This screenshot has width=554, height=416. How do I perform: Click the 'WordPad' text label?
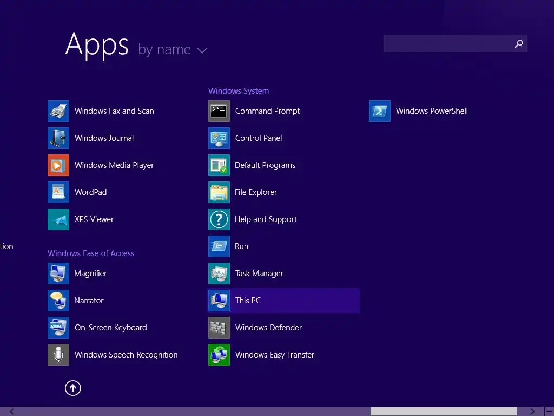(x=90, y=192)
